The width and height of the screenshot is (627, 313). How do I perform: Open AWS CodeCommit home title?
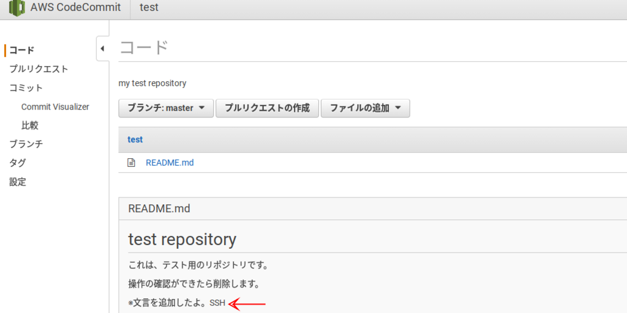click(x=75, y=7)
